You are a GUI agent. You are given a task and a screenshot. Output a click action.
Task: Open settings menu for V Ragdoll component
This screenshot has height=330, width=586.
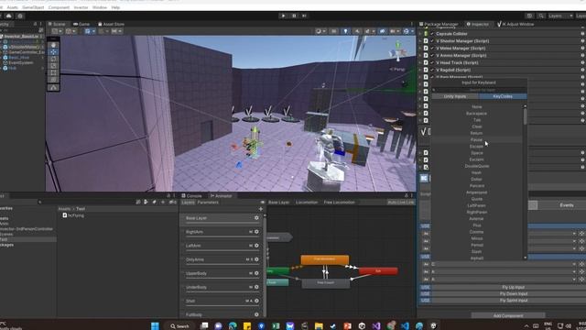point(582,70)
